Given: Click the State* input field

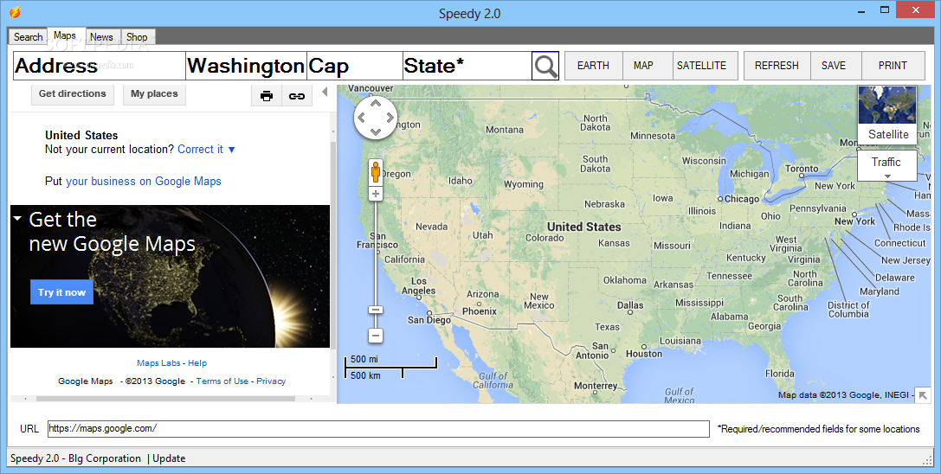Looking at the screenshot, I should (x=467, y=66).
